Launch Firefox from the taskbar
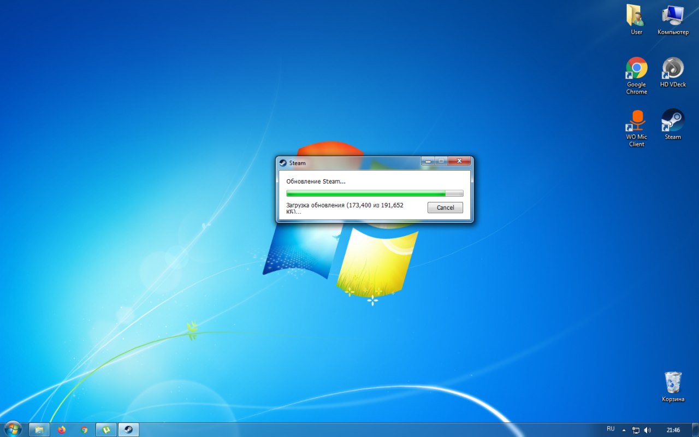Image resolution: width=699 pixels, height=437 pixels. click(x=61, y=430)
